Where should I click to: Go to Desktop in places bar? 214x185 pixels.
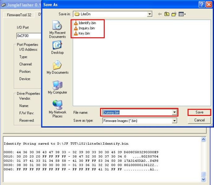click(x=58, y=47)
